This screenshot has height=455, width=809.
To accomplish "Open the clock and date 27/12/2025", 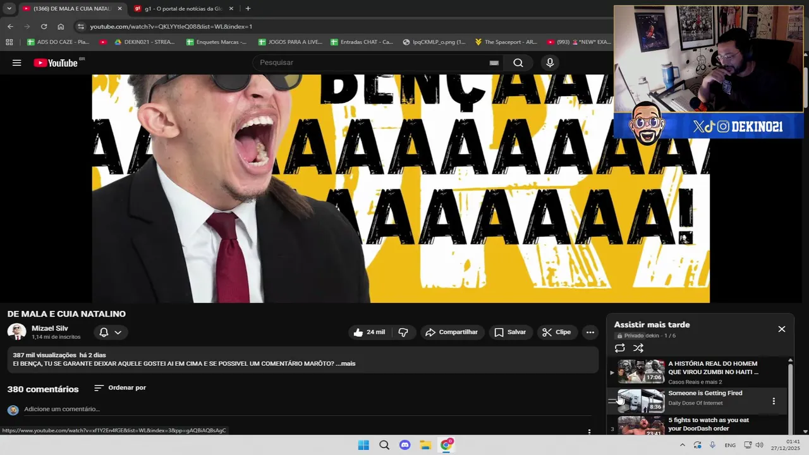I will 786,445.
